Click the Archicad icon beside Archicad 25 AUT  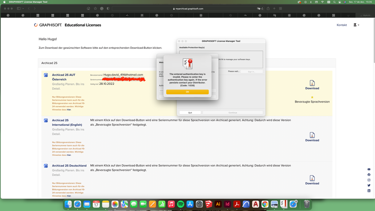tap(46, 75)
